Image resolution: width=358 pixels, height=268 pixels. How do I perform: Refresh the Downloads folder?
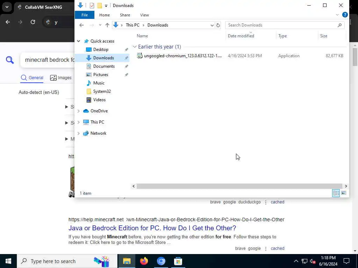tap(218, 25)
